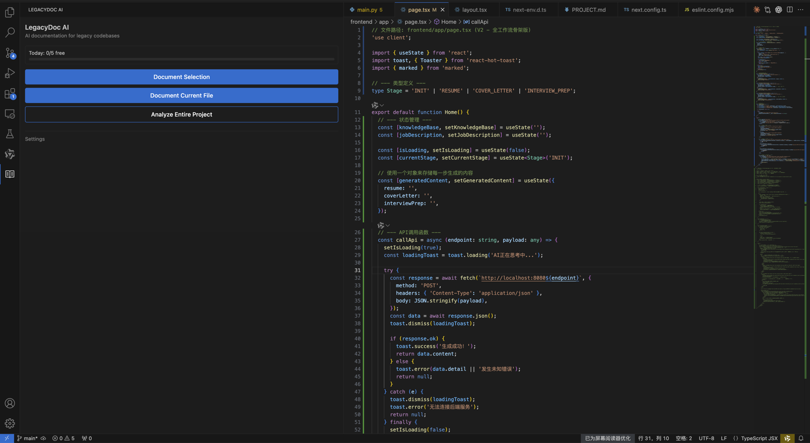The height and width of the screenshot is (443, 810).
Task: Click line number 31 in gutter
Action: pos(357,271)
